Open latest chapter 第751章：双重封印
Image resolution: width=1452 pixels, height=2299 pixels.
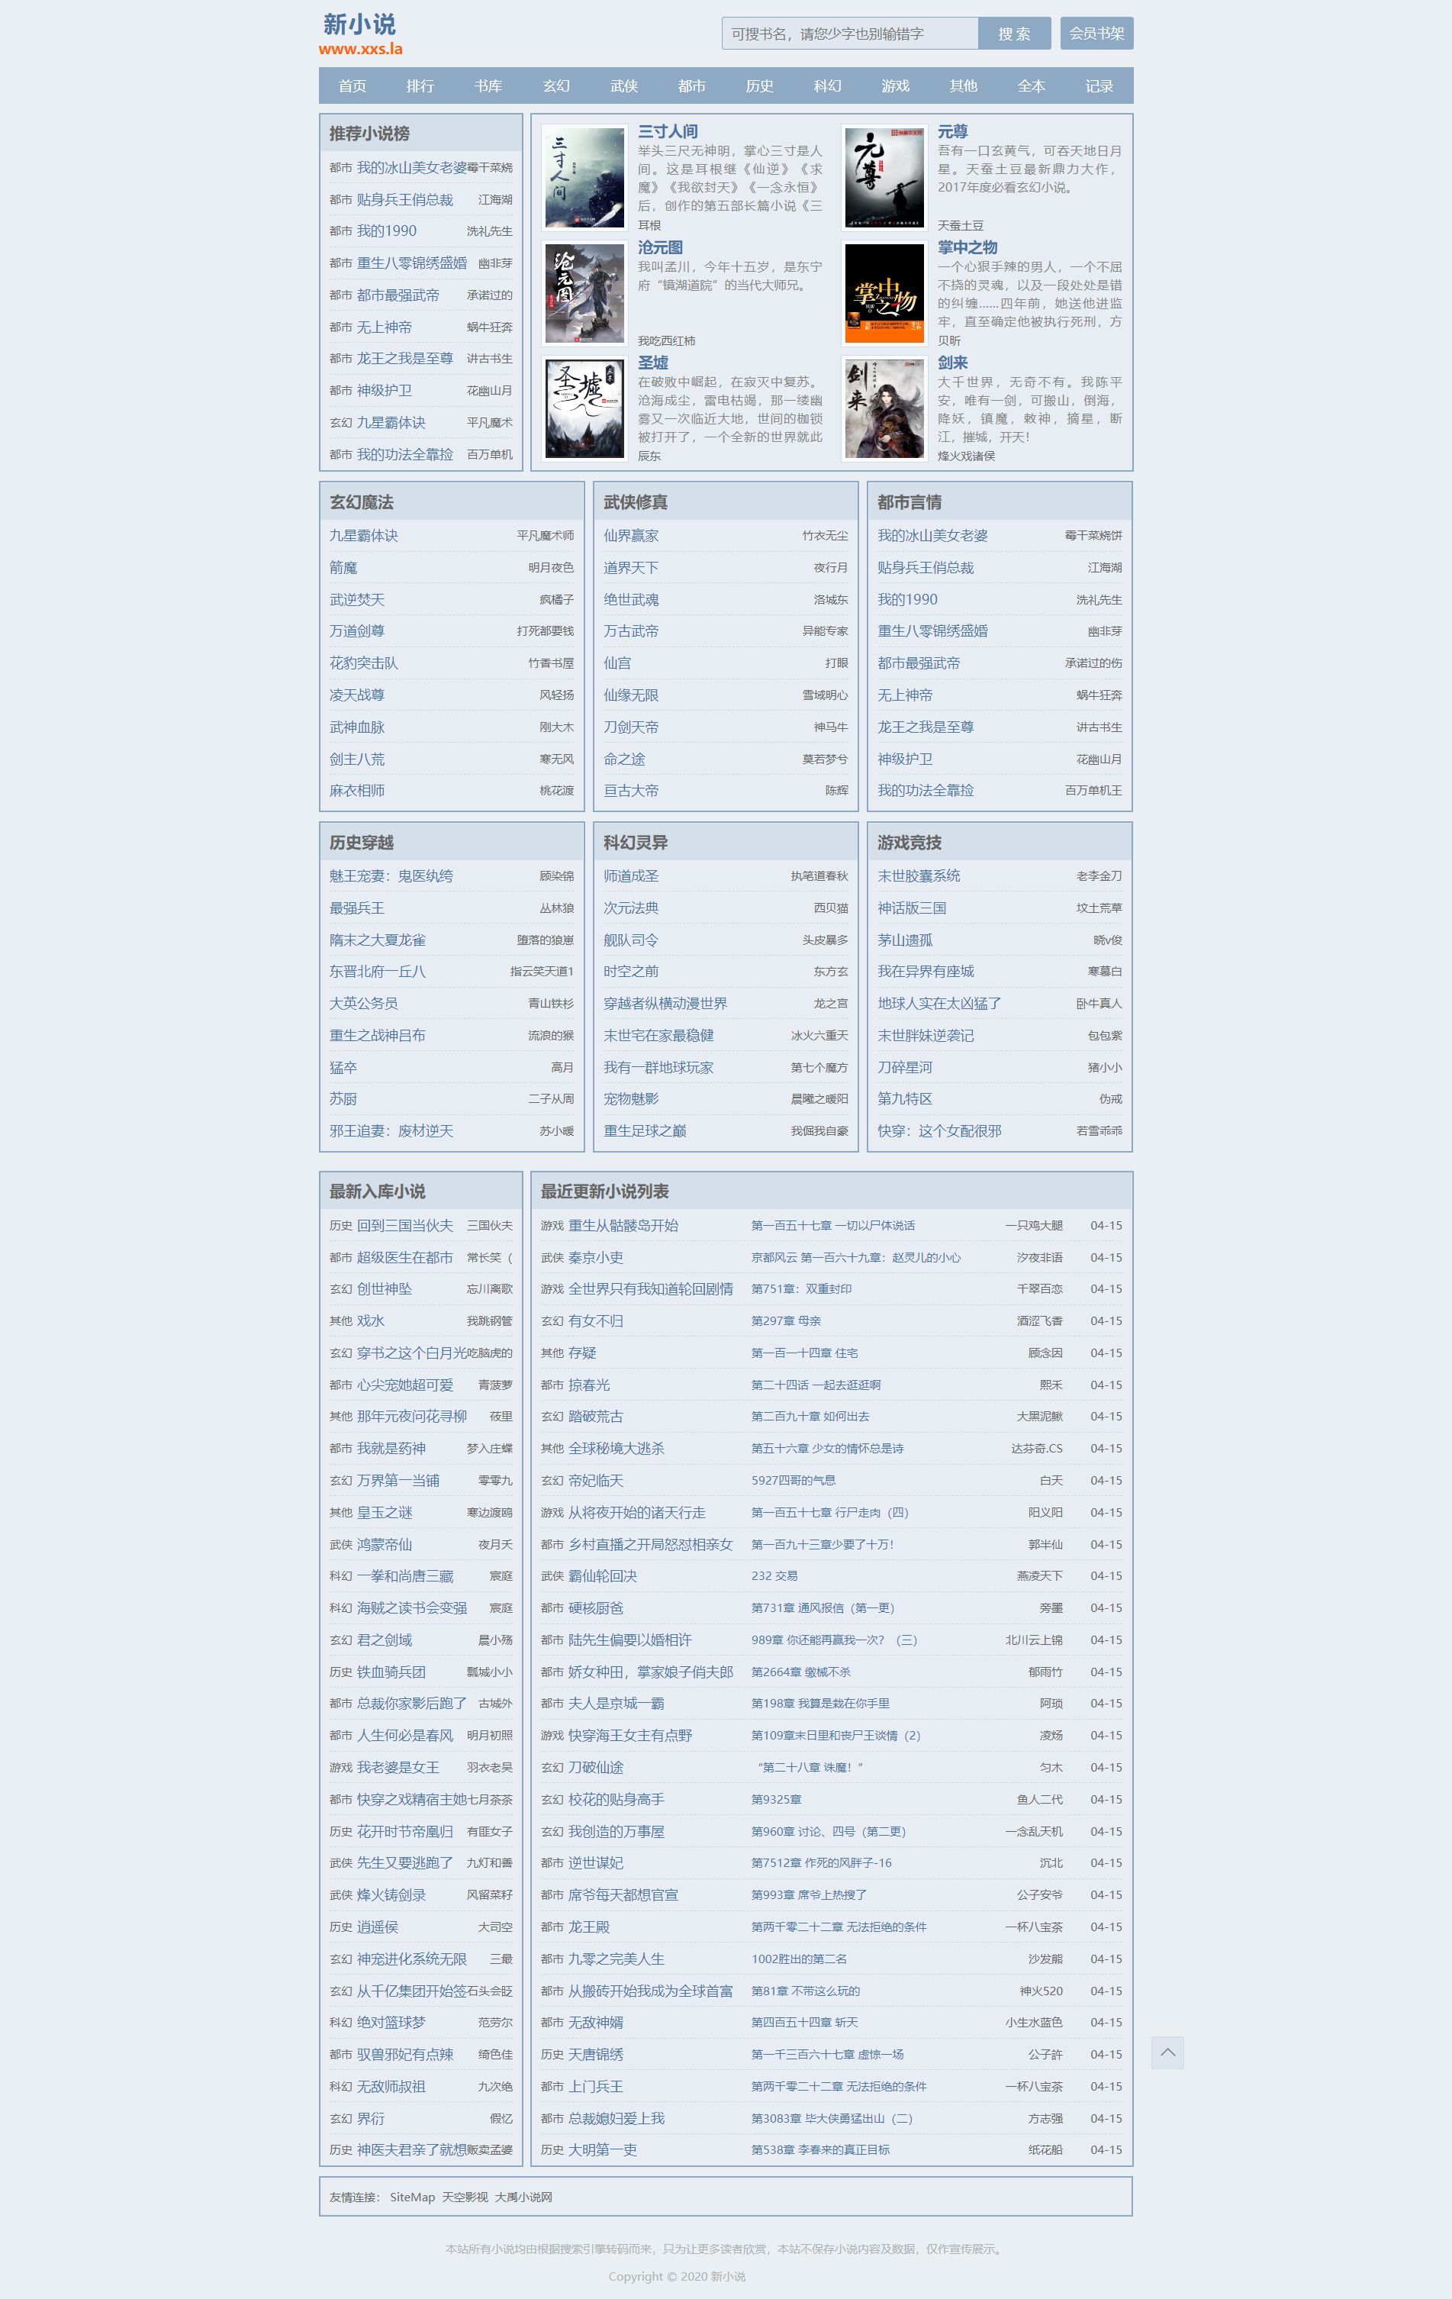pos(801,1289)
